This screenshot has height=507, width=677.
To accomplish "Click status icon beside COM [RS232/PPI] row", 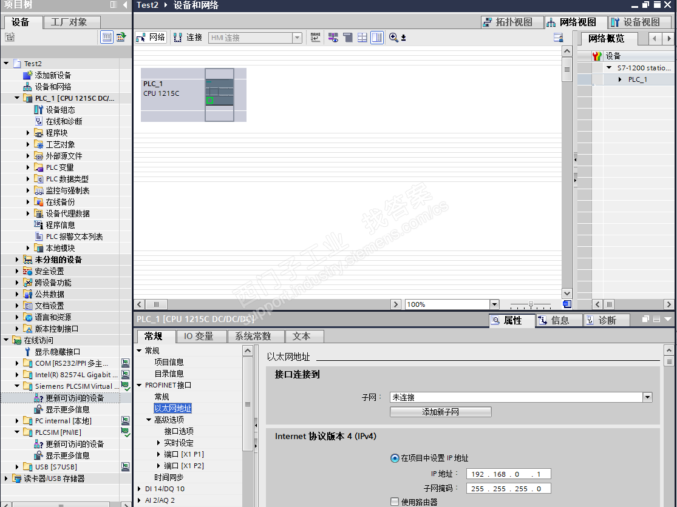I will click(x=125, y=363).
